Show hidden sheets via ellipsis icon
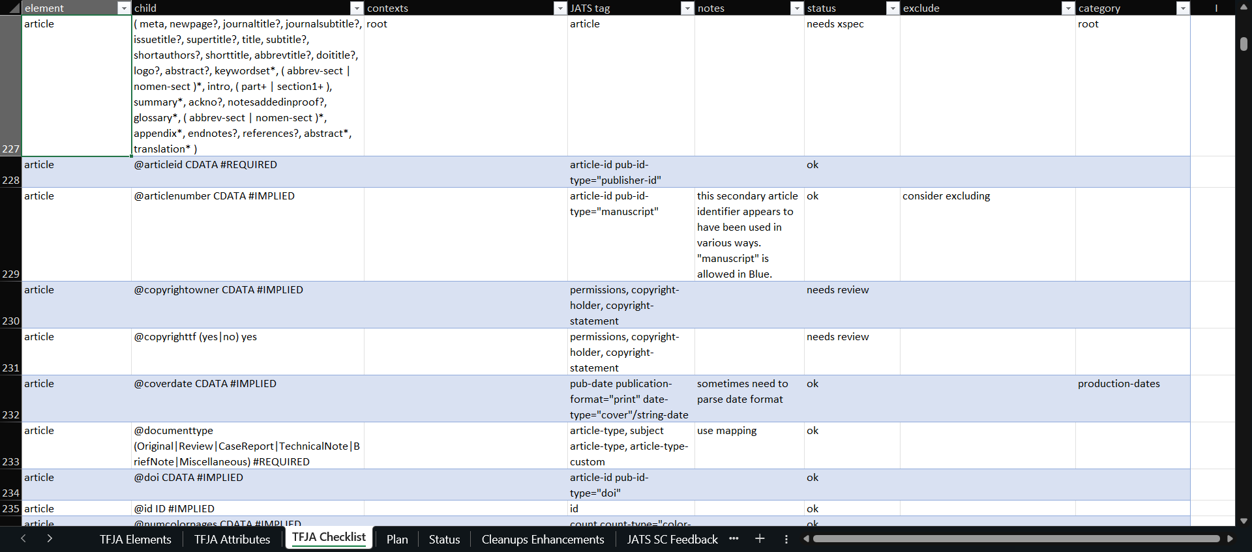 734,539
